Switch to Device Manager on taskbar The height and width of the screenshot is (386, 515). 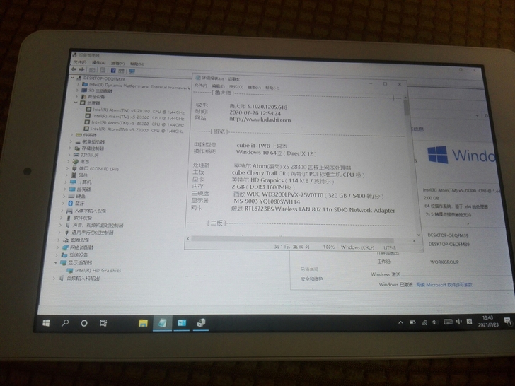click(x=201, y=323)
